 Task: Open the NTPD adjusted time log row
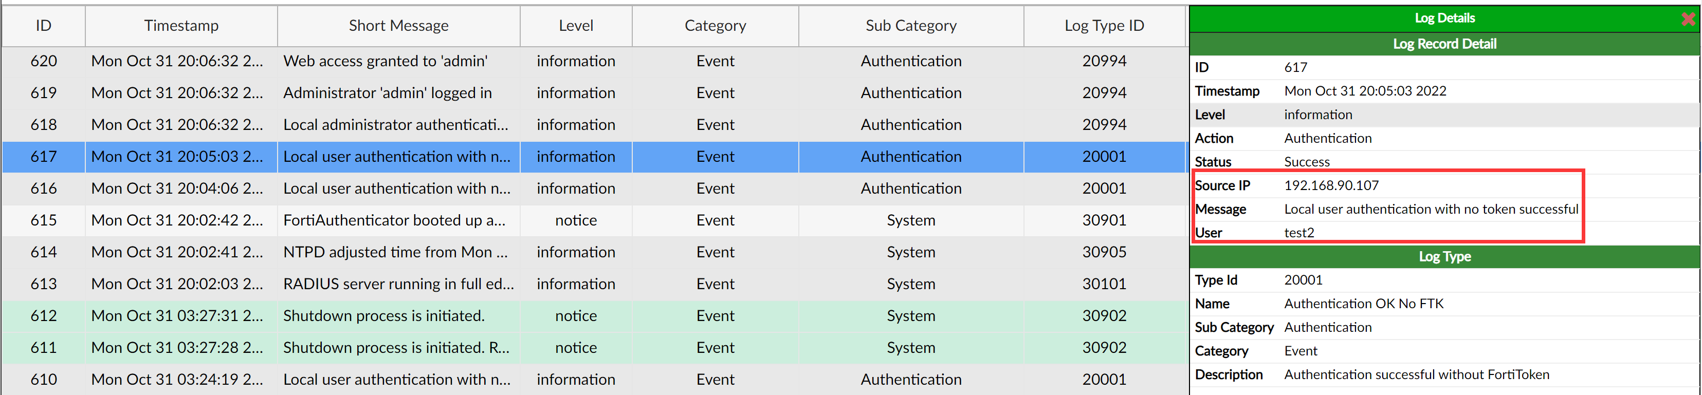[x=395, y=252]
